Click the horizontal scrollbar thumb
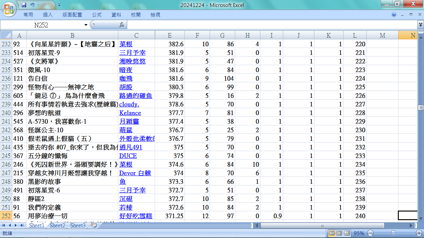This screenshot has width=424, height=238. (x=322, y=225)
